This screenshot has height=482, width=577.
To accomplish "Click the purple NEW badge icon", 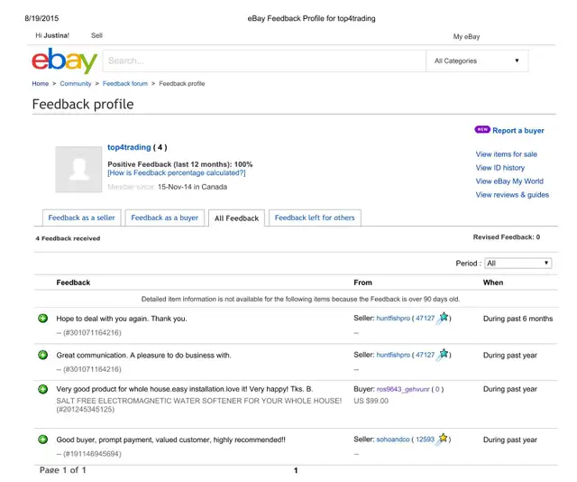I will [481, 130].
